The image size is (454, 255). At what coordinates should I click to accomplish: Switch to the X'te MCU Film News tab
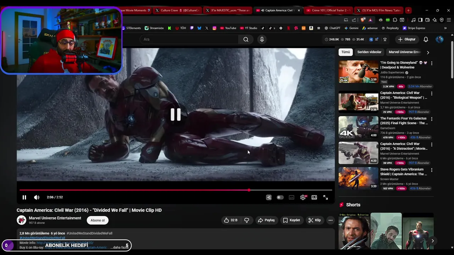379,10
